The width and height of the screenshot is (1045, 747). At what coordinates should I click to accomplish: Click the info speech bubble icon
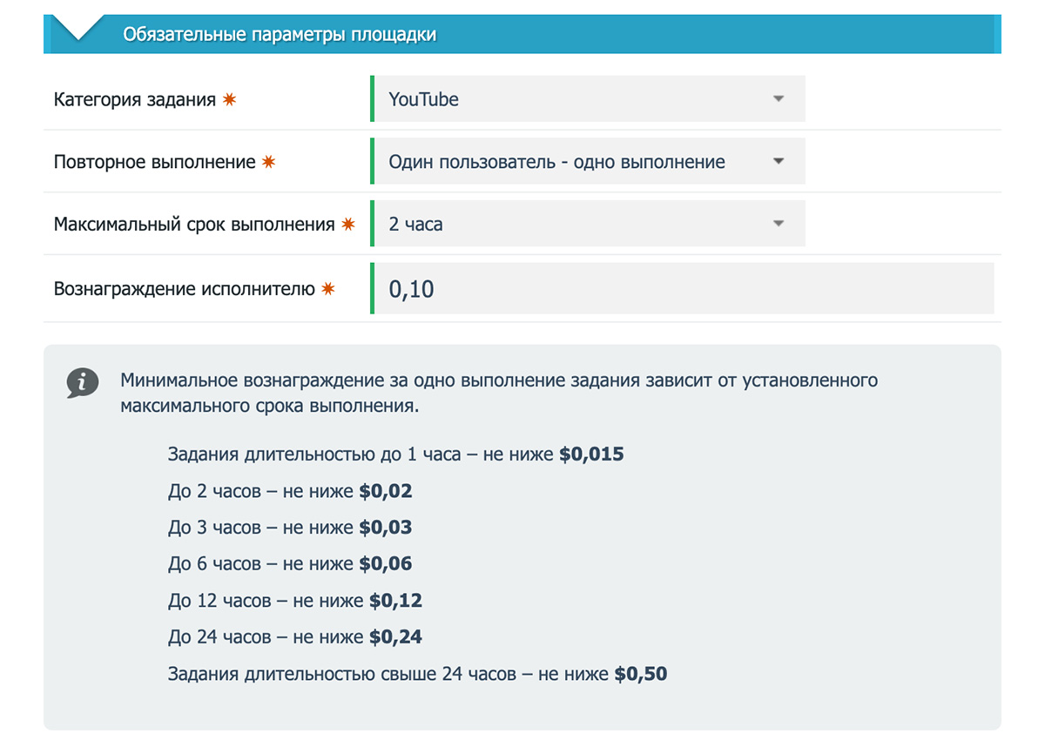[x=82, y=382]
